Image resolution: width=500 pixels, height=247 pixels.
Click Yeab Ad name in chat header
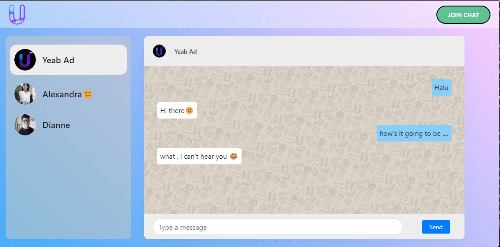point(186,51)
